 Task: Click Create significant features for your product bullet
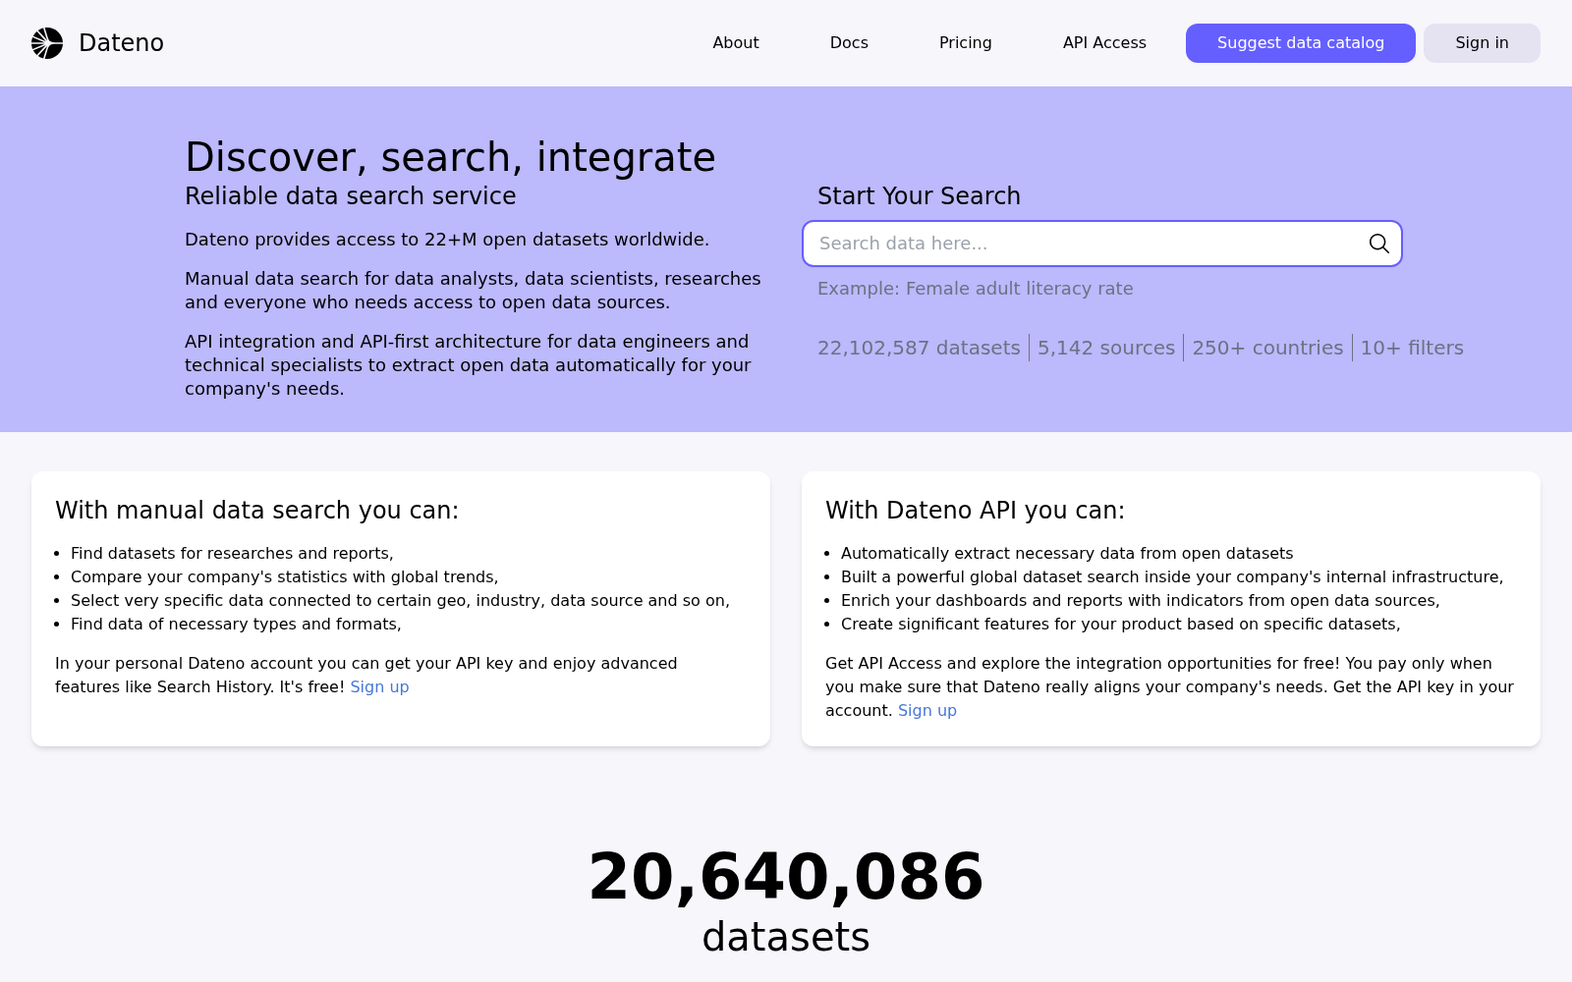click(1121, 625)
